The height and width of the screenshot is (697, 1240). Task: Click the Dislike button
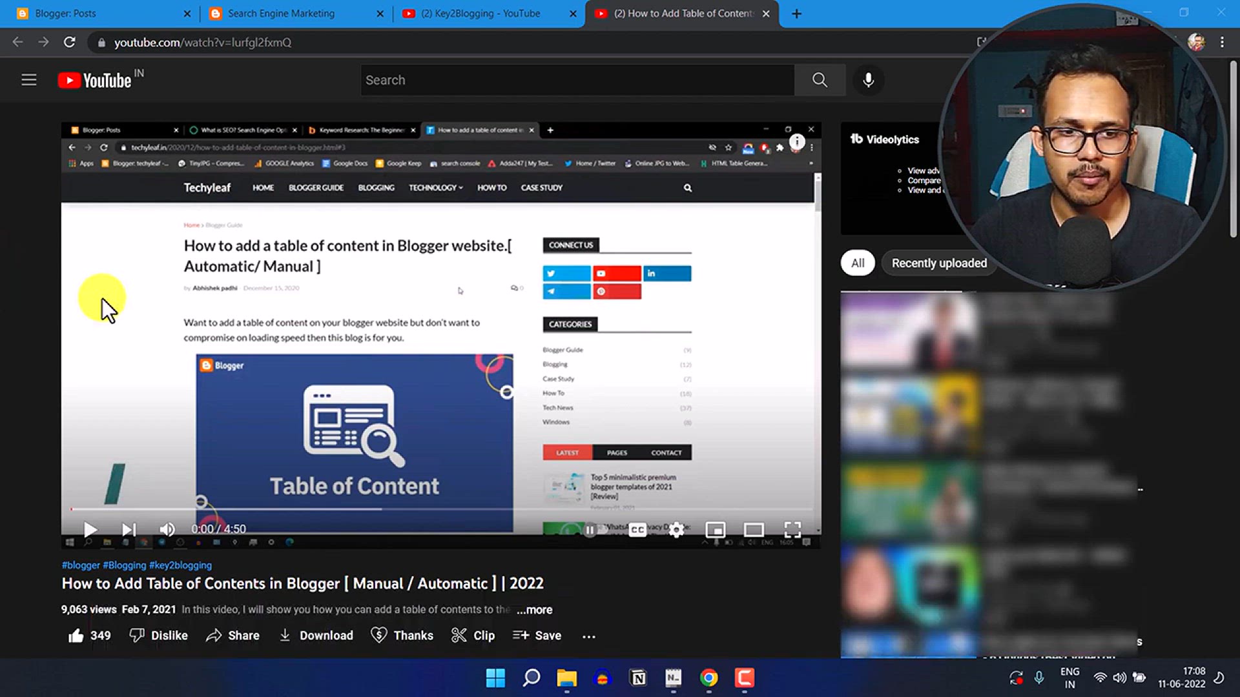point(158,636)
